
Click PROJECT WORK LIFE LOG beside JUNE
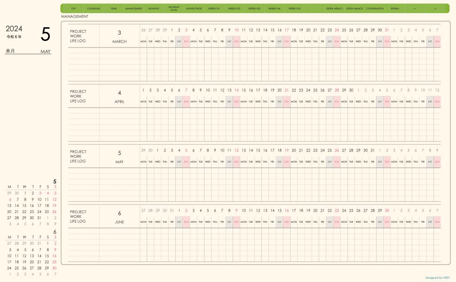pyautogui.click(x=78, y=217)
